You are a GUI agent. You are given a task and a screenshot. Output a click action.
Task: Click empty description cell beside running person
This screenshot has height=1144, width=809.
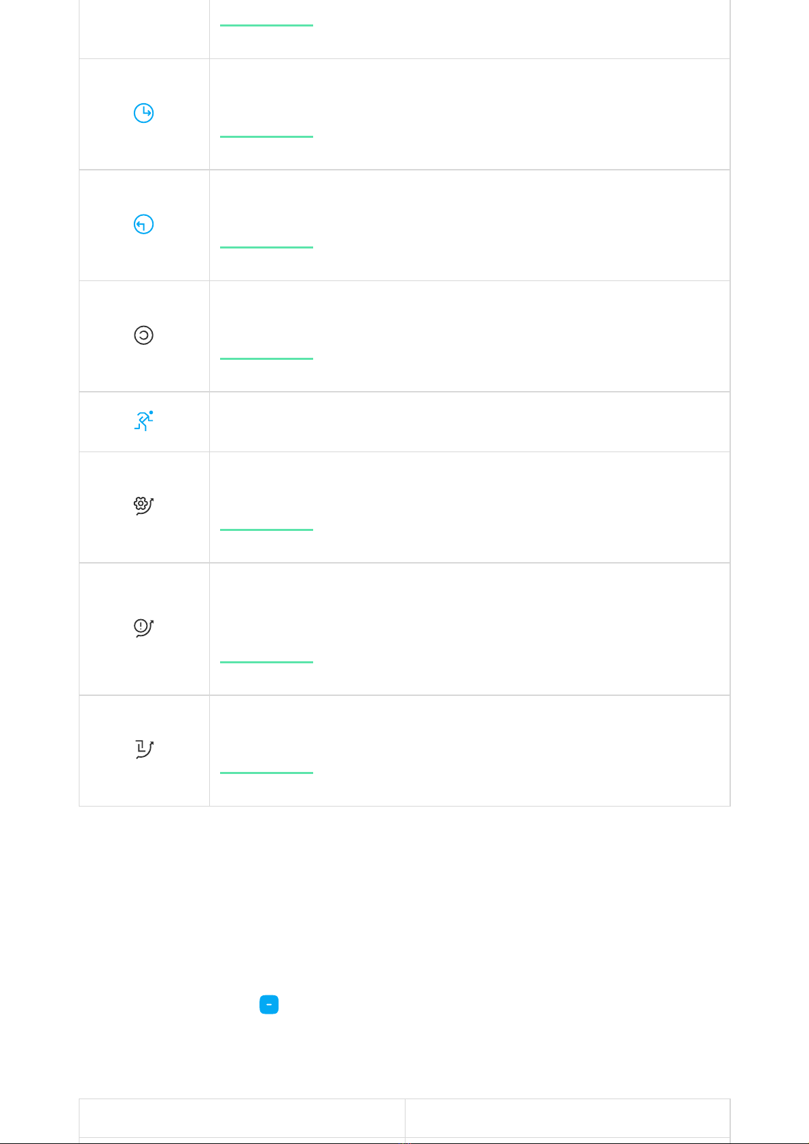(469, 422)
